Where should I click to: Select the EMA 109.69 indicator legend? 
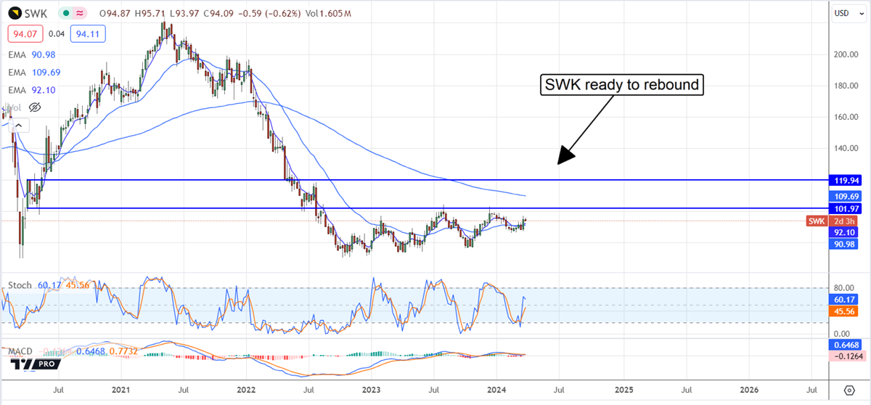click(33, 72)
